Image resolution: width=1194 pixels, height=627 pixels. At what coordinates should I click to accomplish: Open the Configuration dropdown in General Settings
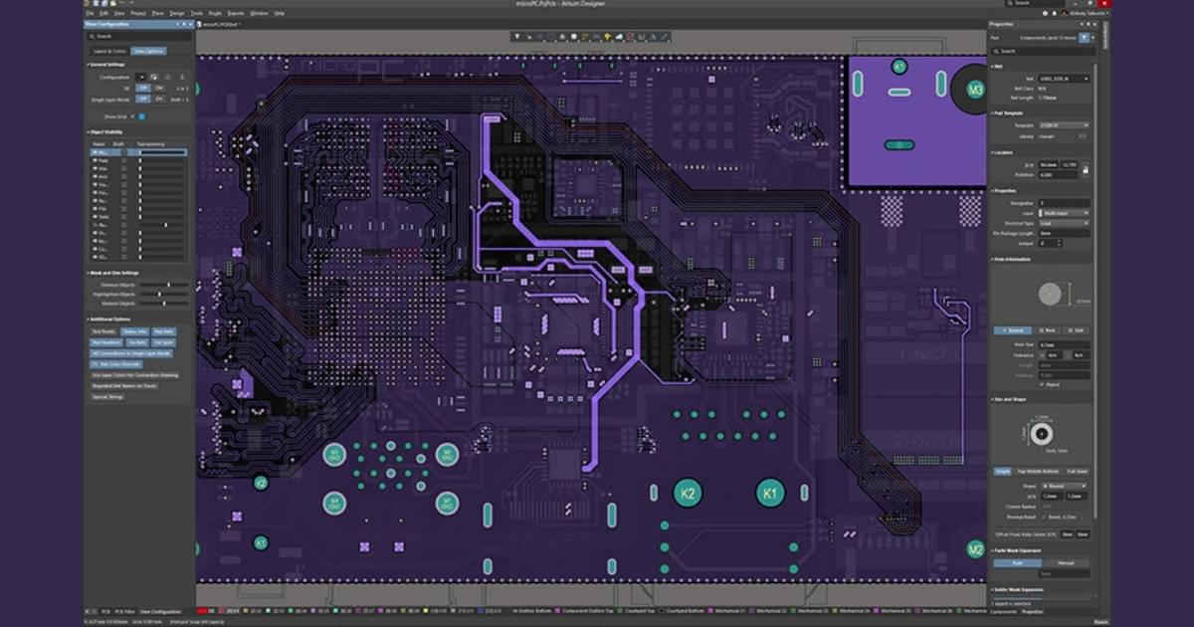pos(141,77)
